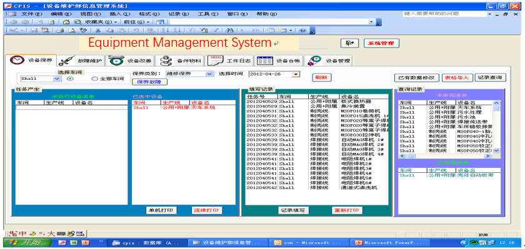Click the 重新打印 button
This screenshot has height=249, width=525.
347,210
